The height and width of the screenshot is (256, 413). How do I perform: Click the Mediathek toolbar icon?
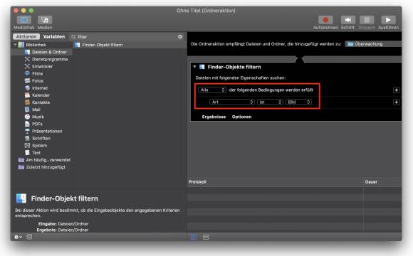tap(24, 20)
